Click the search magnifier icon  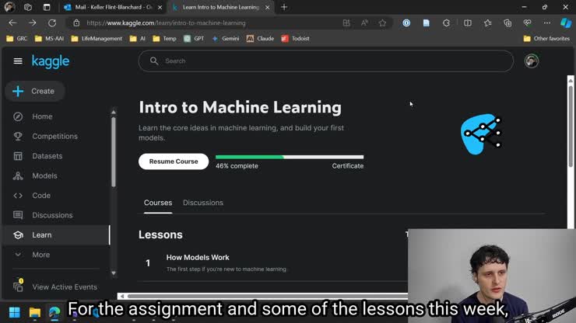point(154,61)
